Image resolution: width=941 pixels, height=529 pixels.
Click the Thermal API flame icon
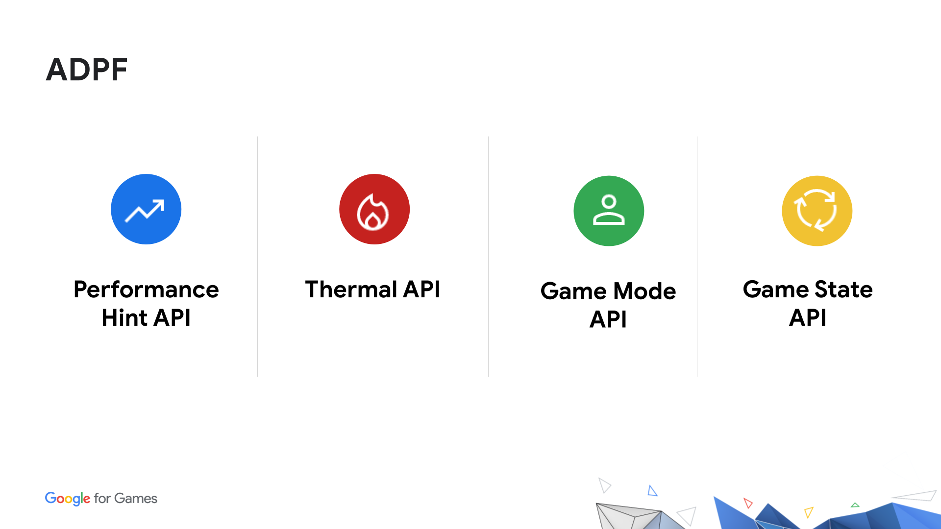point(374,209)
